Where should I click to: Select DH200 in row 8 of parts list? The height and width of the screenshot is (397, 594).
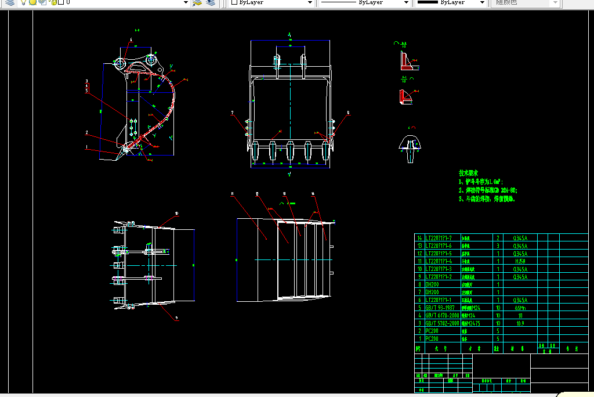point(432,284)
